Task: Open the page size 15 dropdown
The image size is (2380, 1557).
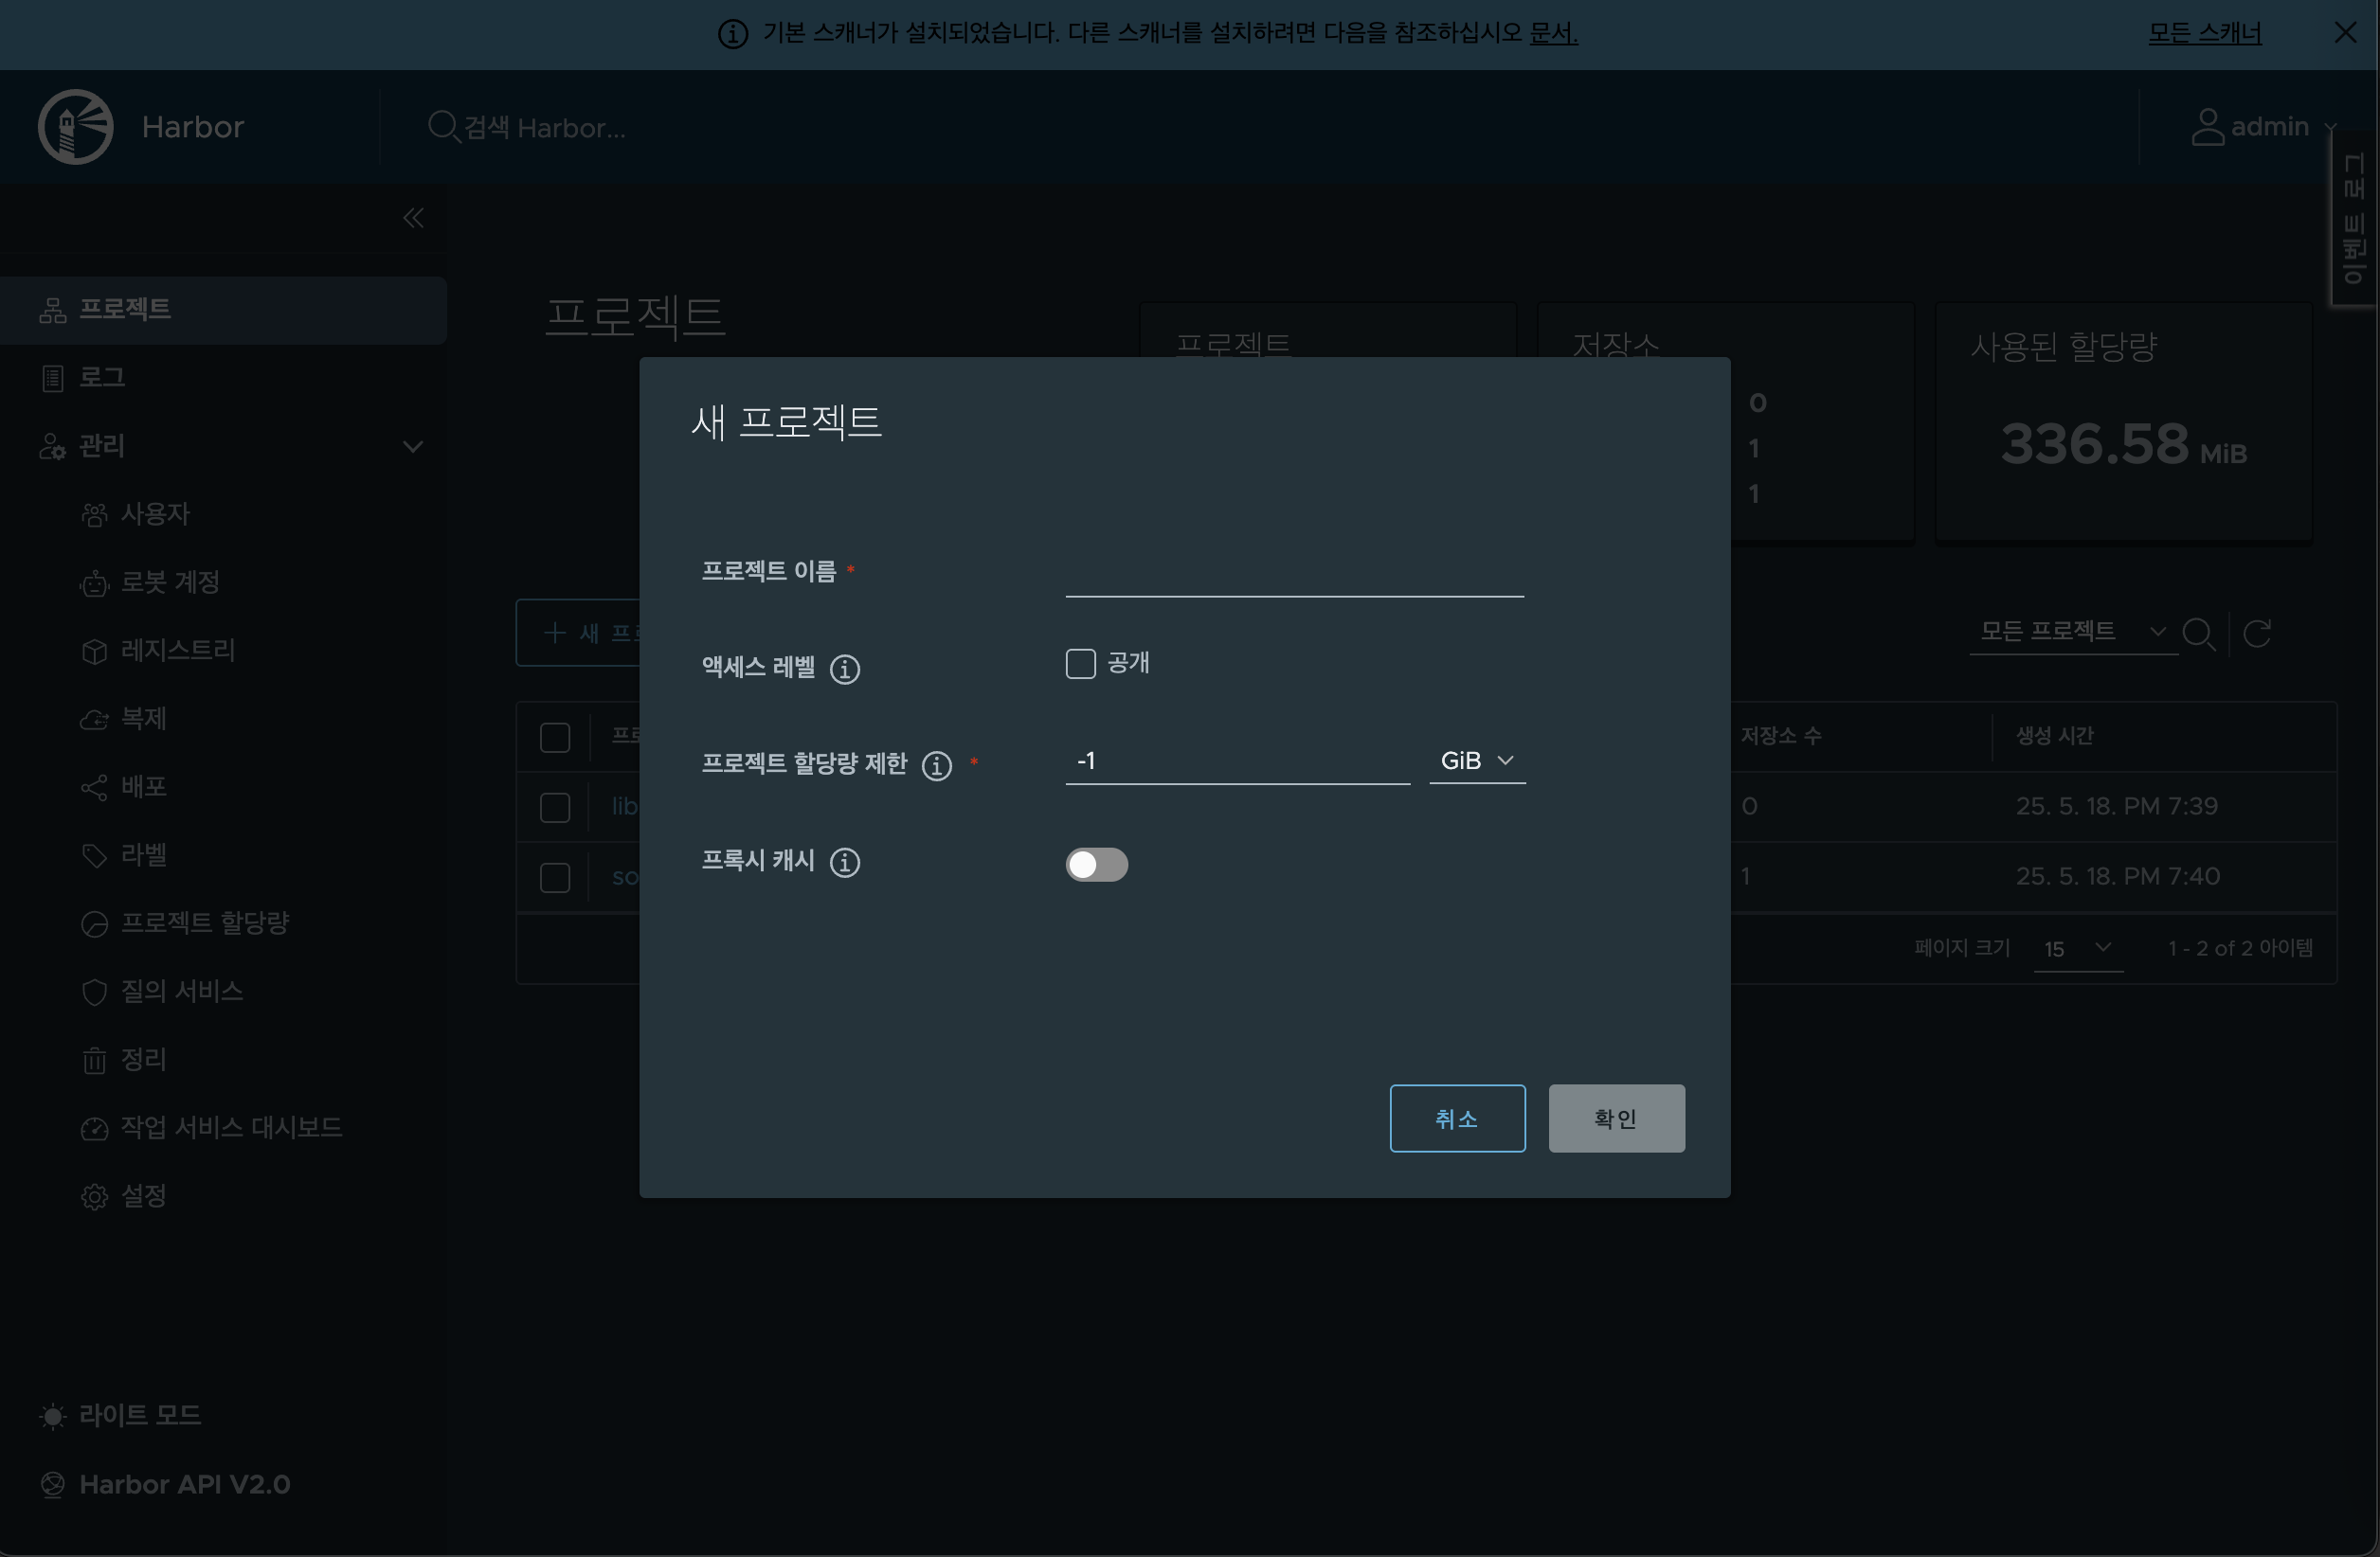Action: point(2077,948)
